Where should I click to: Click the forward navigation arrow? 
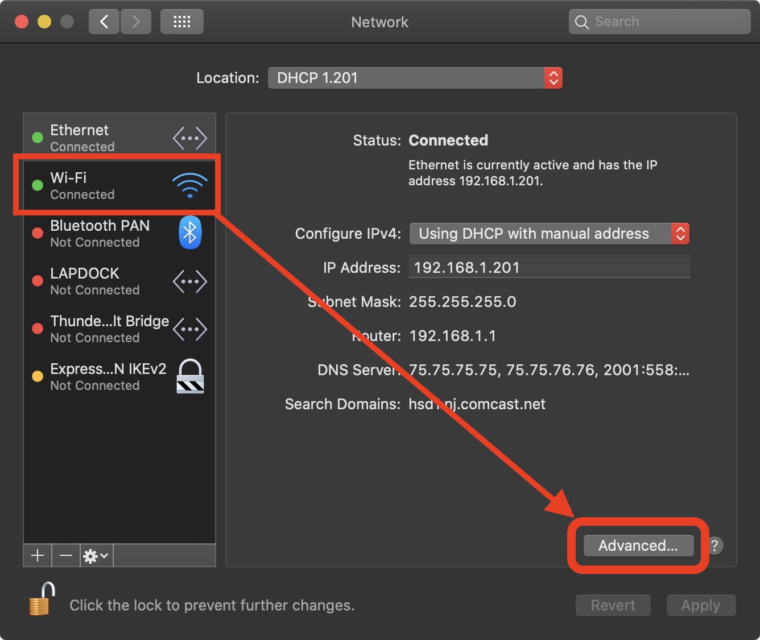(136, 22)
